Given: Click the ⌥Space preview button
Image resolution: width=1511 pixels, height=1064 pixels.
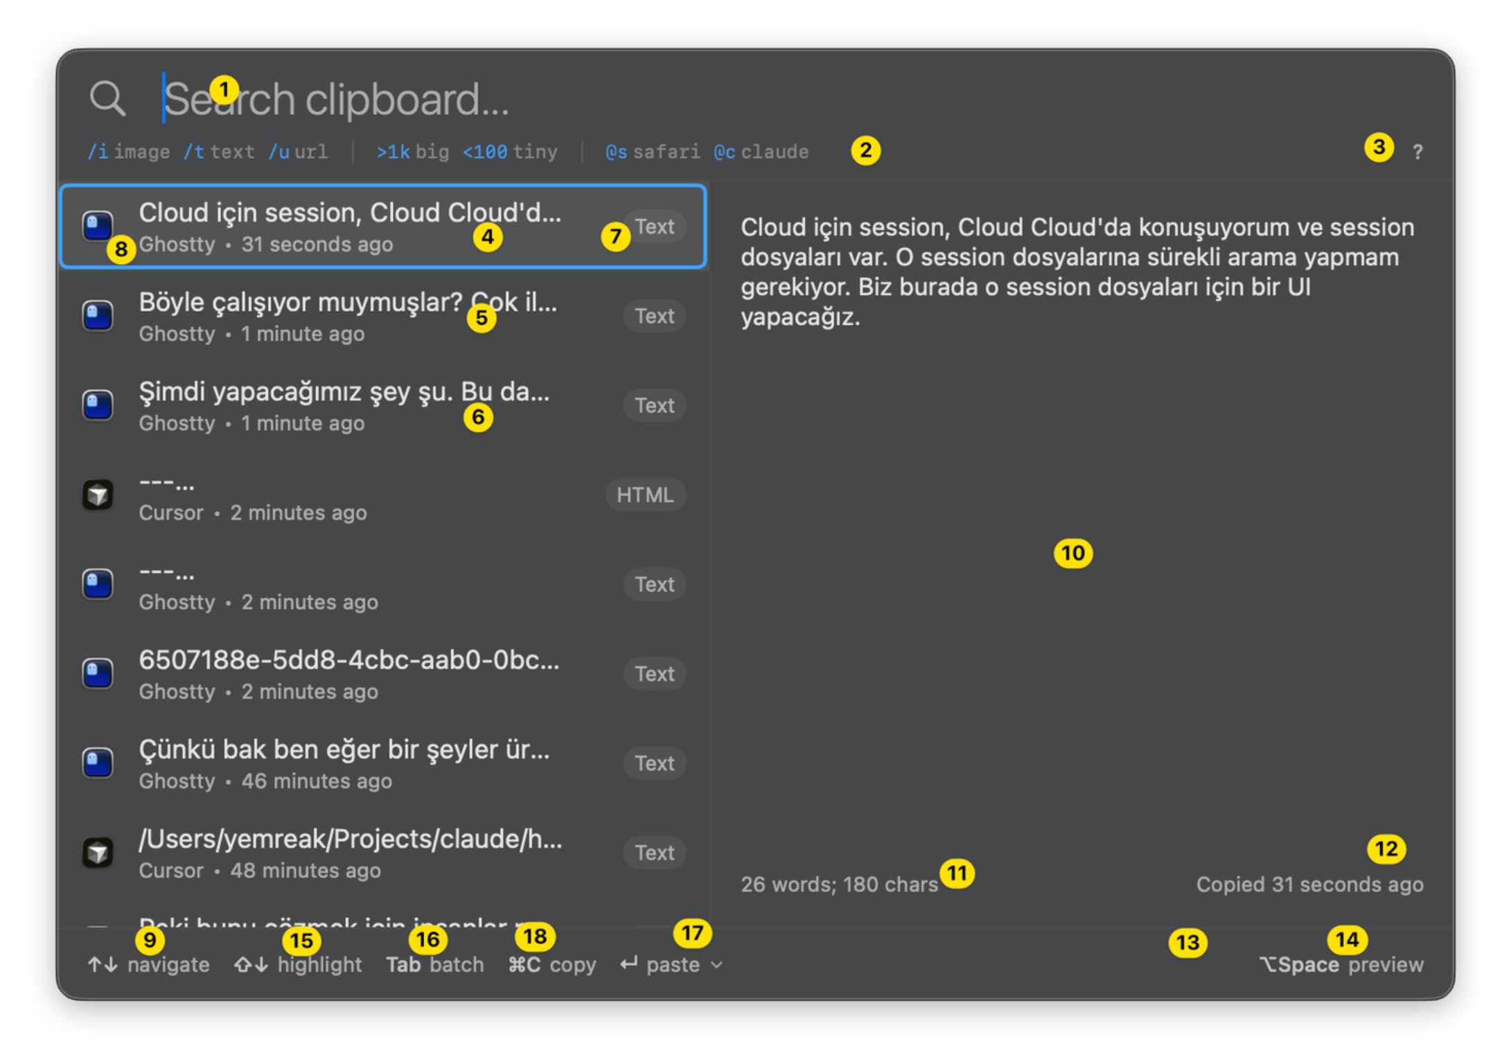Looking at the screenshot, I should coord(1341,964).
